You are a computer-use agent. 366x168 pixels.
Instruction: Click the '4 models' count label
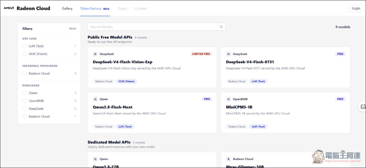pos(141,38)
